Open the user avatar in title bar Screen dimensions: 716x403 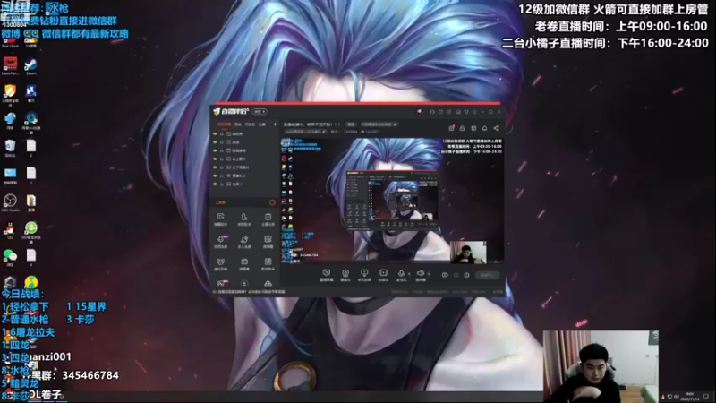[x=419, y=112]
